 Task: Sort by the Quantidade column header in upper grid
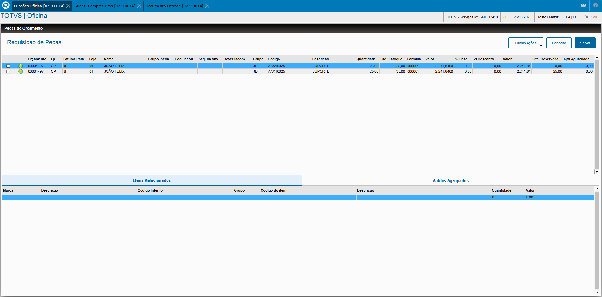click(x=366, y=59)
